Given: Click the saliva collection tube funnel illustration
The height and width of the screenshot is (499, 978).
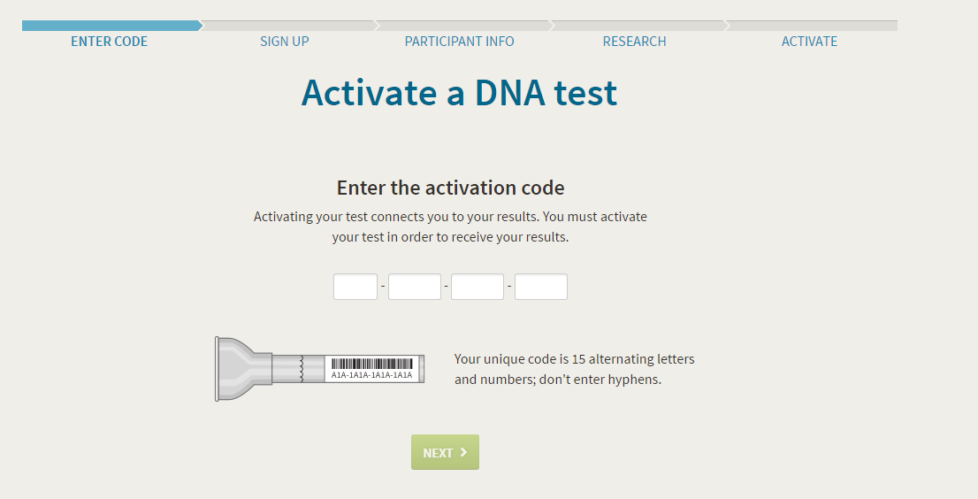Looking at the screenshot, I should pyautogui.click(x=243, y=369).
